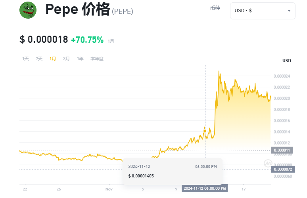Click the $ 0.000018 current price

44,40
